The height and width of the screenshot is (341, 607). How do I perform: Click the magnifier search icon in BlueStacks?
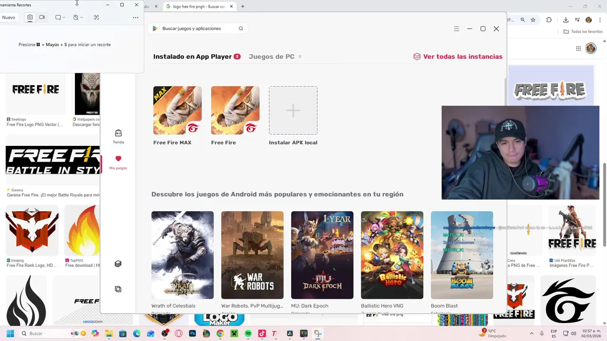(x=241, y=28)
